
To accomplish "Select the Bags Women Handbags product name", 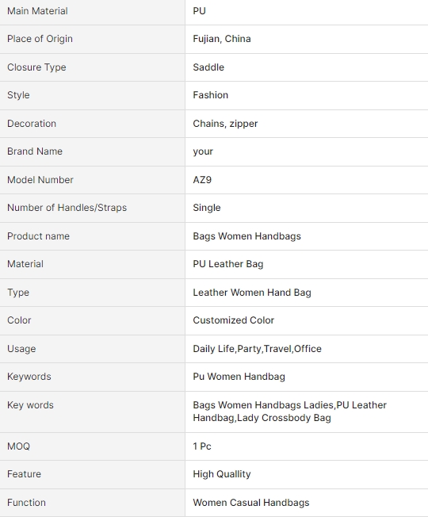I will click(246, 236).
